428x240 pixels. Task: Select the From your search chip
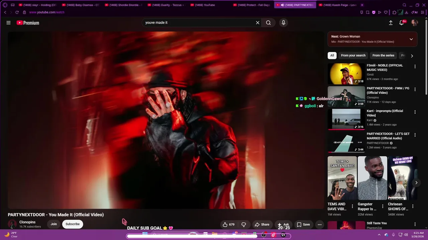tap(353, 55)
